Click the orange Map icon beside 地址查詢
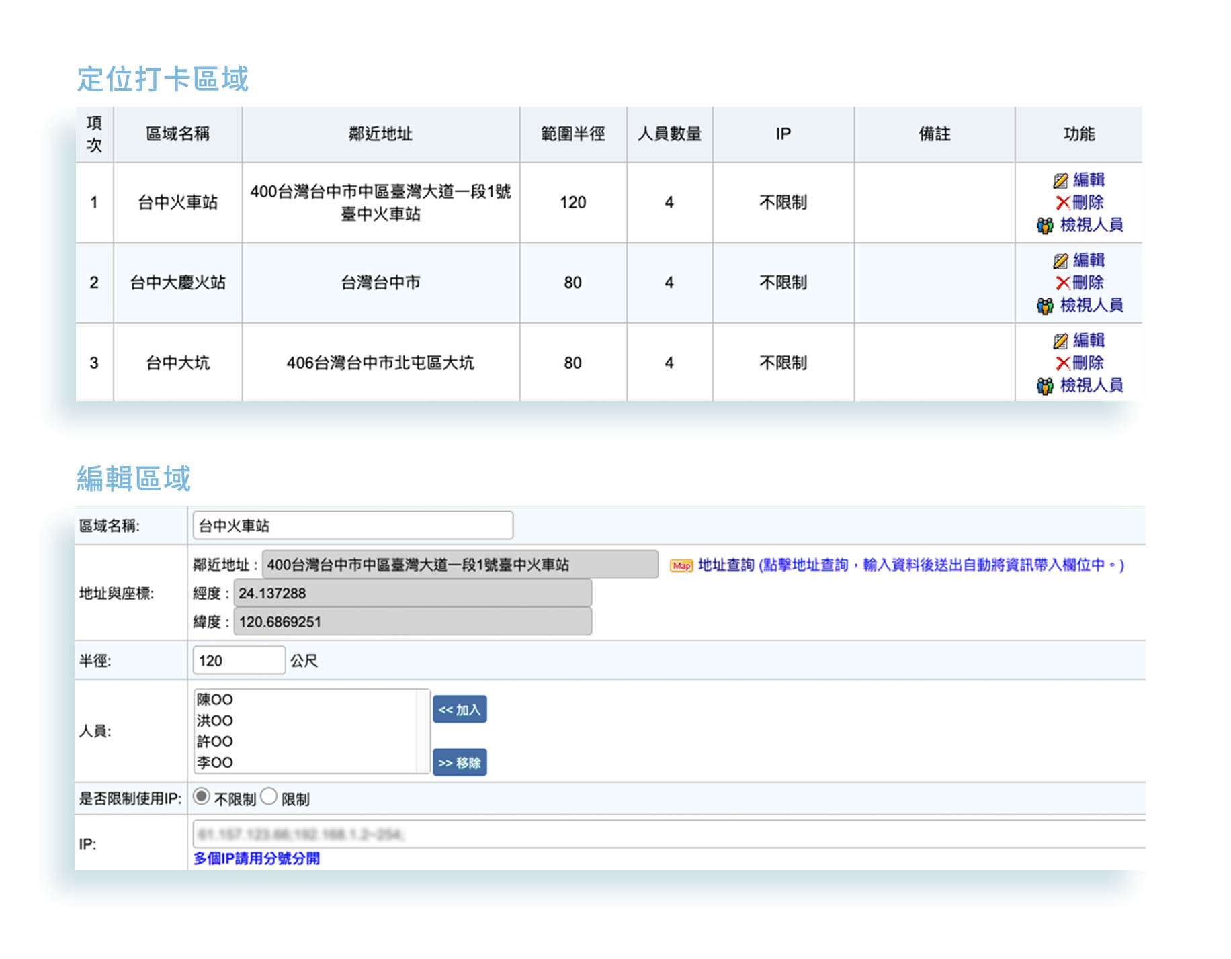The image size is (1231, 959). (x=681, y=566)
